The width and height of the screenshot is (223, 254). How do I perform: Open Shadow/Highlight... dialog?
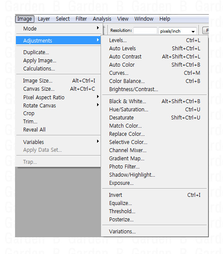click(x=155, y=175)
